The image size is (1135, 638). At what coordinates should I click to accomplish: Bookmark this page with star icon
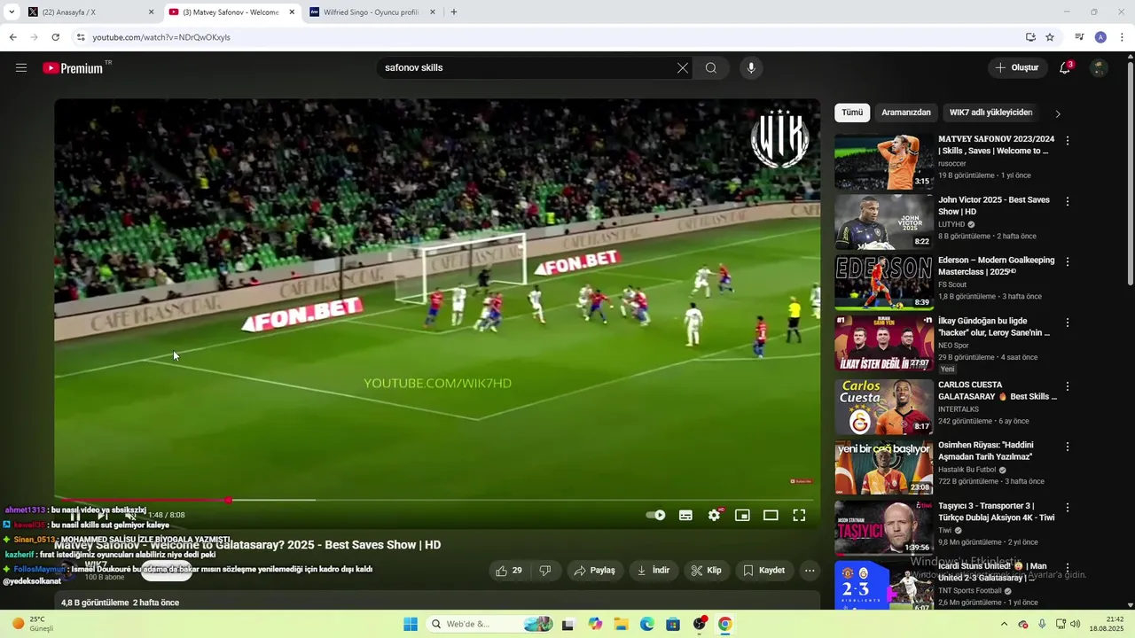point(1050,37)
